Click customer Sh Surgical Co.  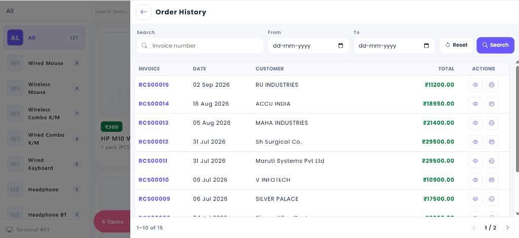tap(278, 142)
